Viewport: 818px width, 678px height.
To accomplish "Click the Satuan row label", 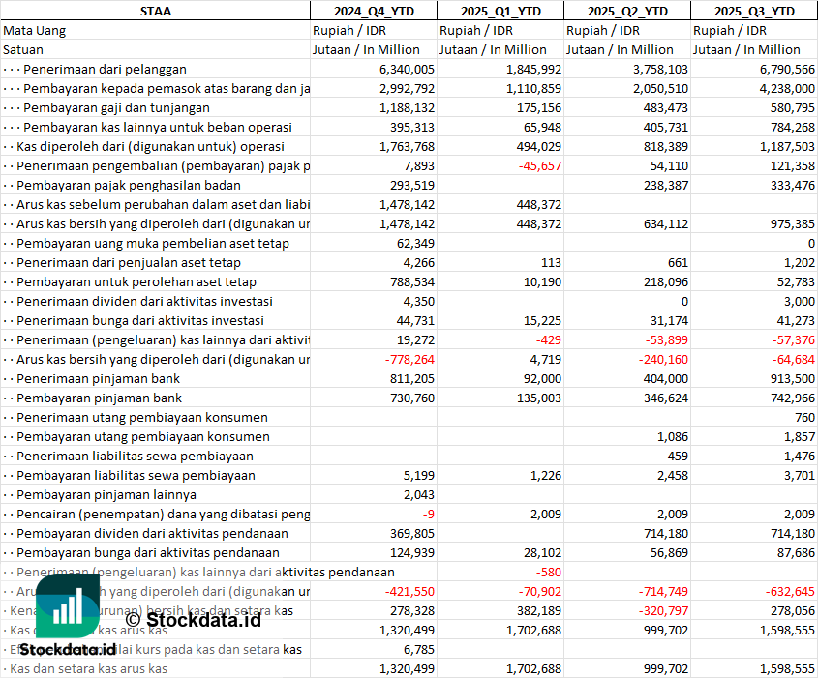I will (x=23, y=50).
